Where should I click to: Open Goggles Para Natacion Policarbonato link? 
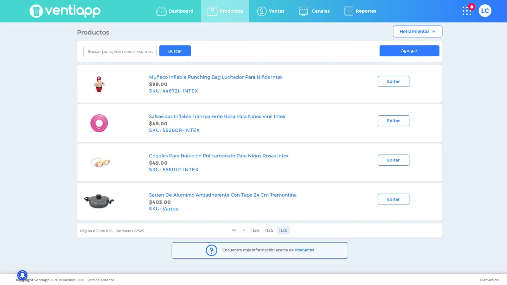(219, 156)
